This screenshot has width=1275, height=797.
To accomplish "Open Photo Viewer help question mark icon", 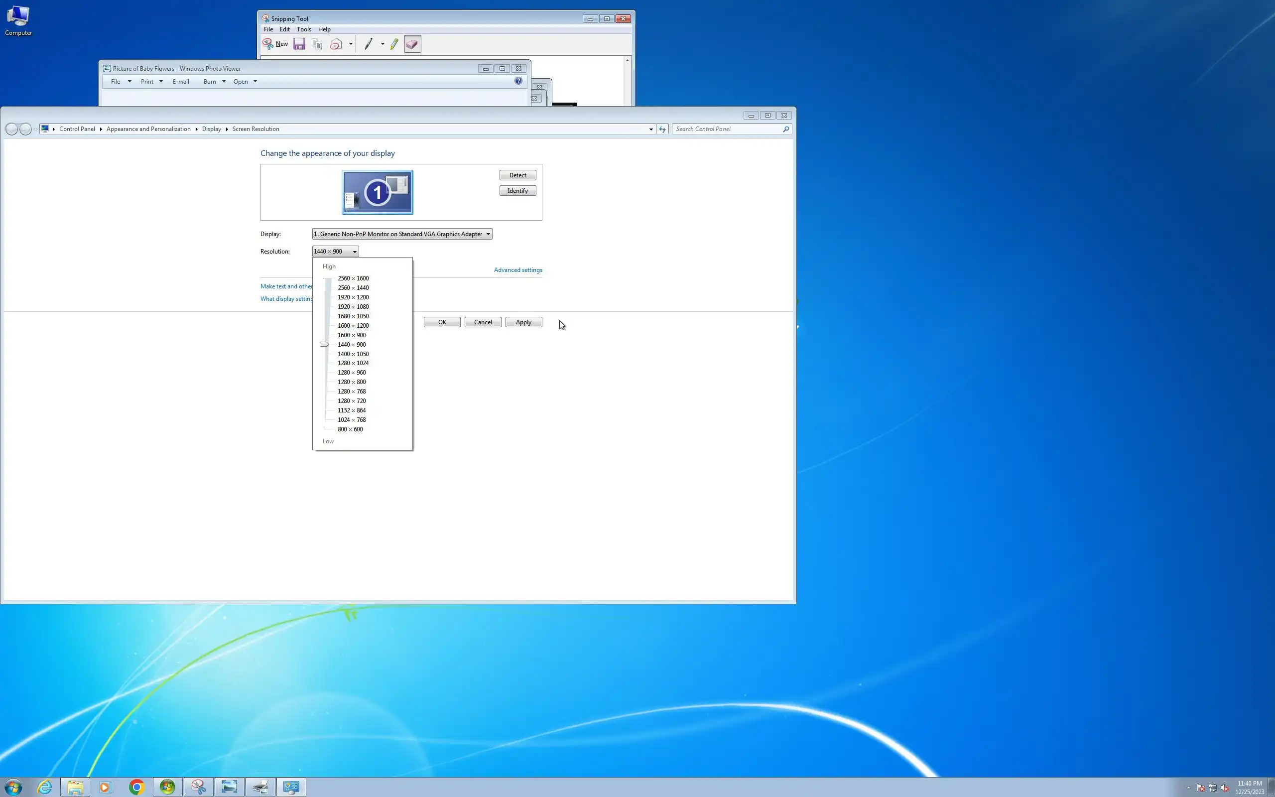I will (518, 81).
